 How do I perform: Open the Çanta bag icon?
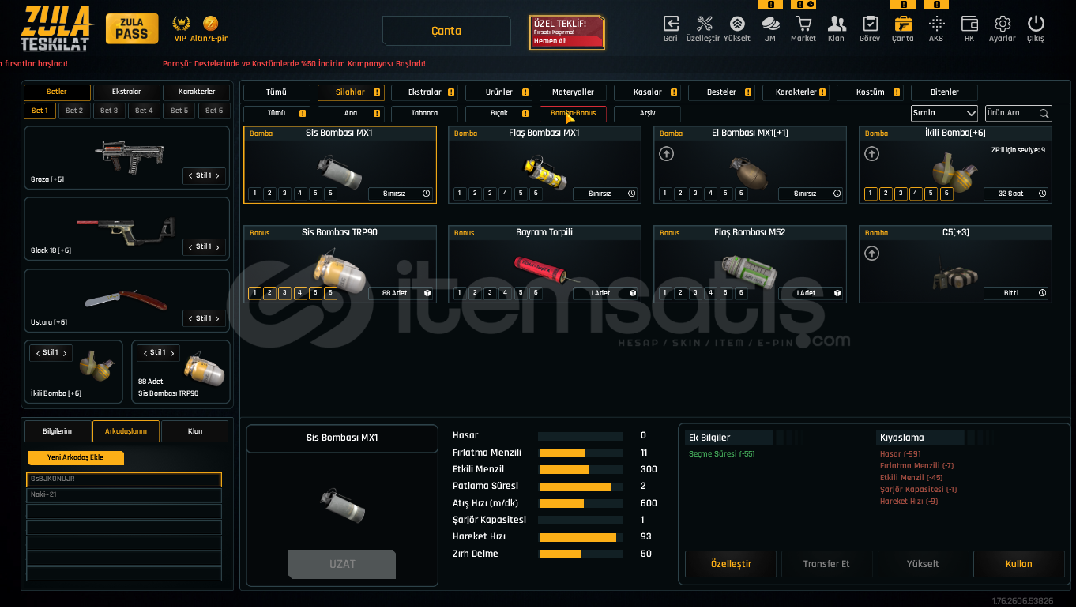(903, 24)
